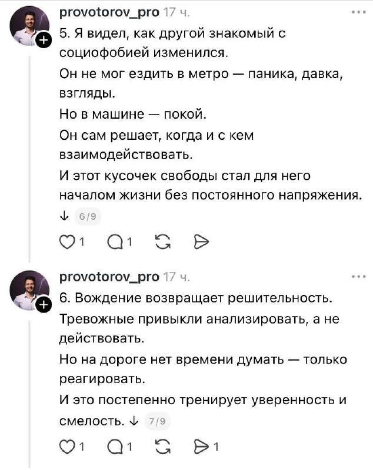This screenshot has height=470, width=373.
Task: Like the first post with heart icon
Action: tap(68, 241)
